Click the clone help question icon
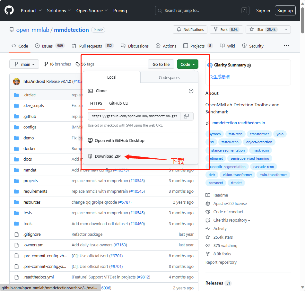This screenshot has width=305, height=291. pyautogui.click(x=191, y=91)
